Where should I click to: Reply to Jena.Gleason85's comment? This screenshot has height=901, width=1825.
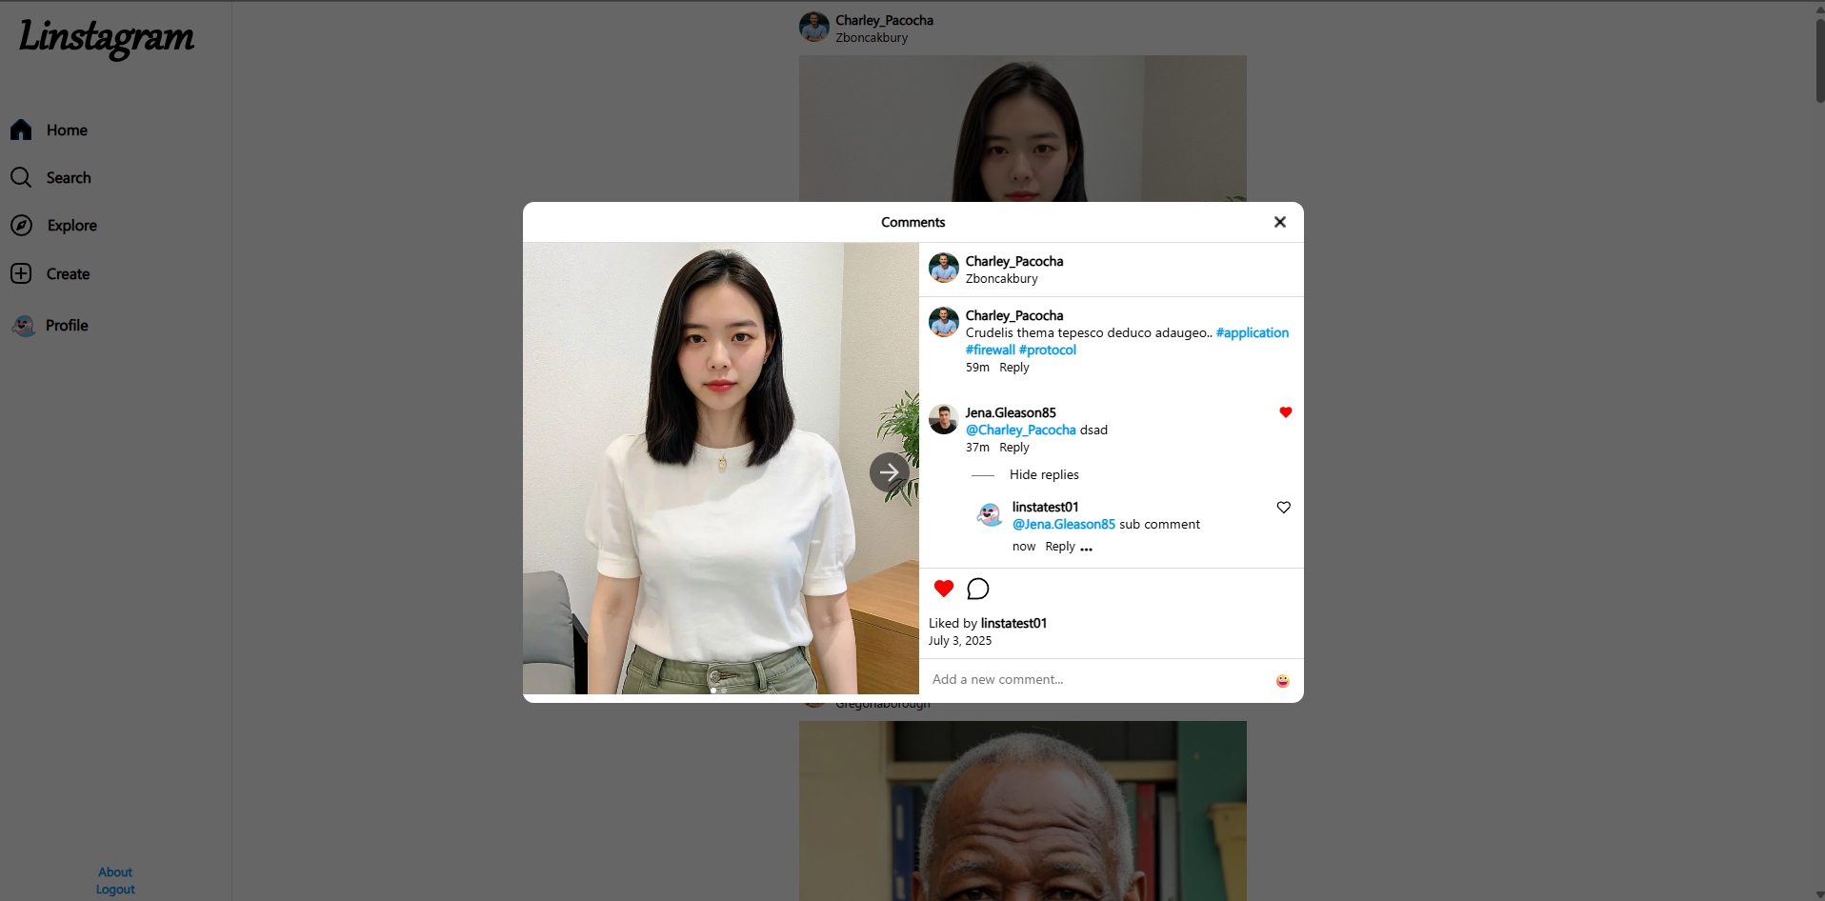coord(1013,448)
